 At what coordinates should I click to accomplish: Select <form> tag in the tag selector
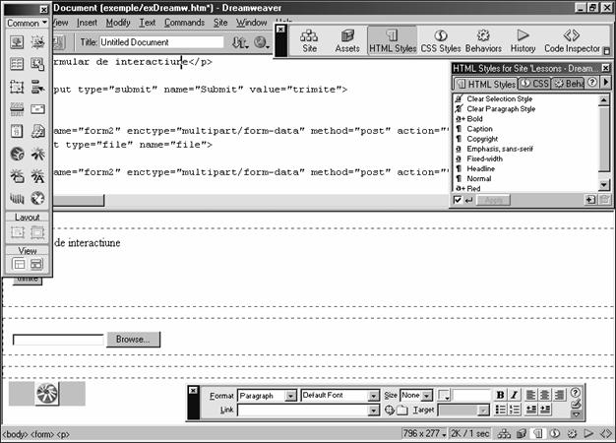coord(42,434)
